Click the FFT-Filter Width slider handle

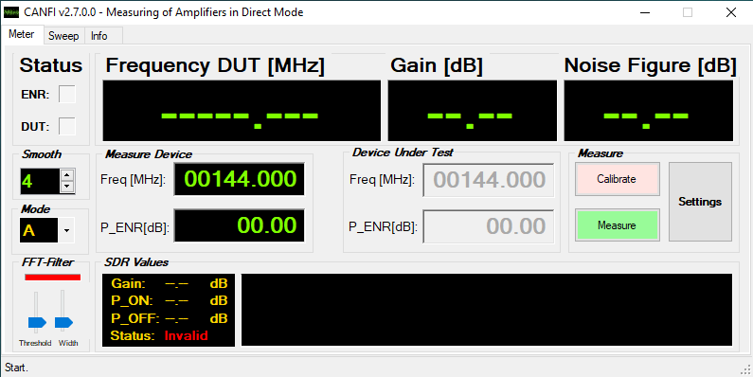pos(63,323)
